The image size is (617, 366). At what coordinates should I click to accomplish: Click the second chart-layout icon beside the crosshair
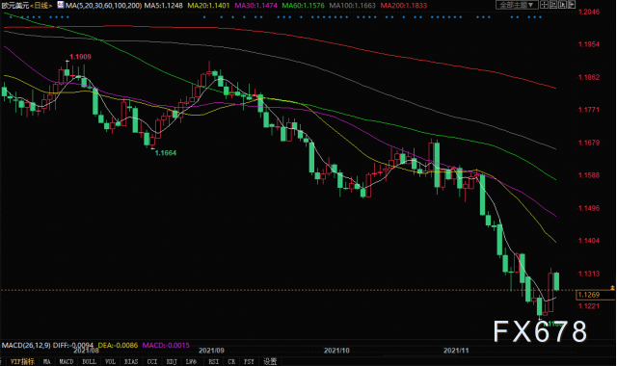point(553,5)
